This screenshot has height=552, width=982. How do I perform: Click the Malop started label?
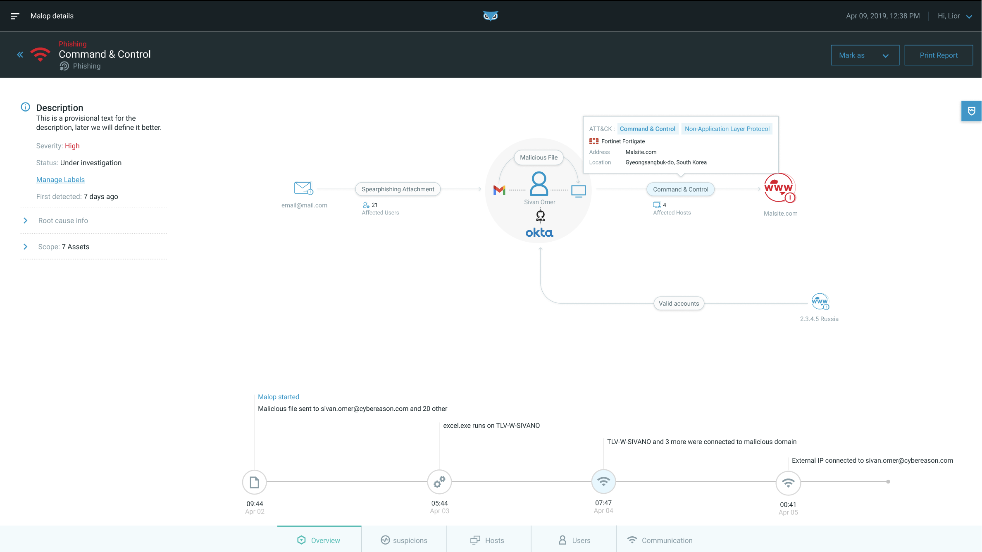coord(279,397)
